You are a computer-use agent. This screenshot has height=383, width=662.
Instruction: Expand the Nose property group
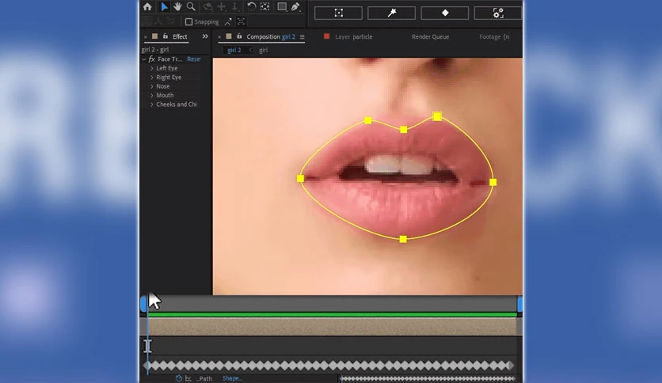(x=152, y=86)
